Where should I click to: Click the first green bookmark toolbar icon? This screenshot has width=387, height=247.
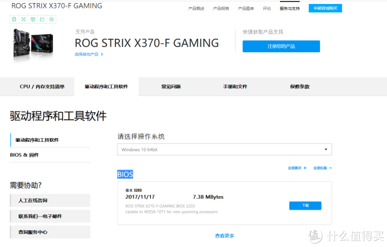[x=14, y=19]
